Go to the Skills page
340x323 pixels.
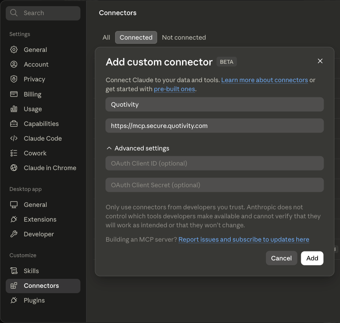(43, 271)
